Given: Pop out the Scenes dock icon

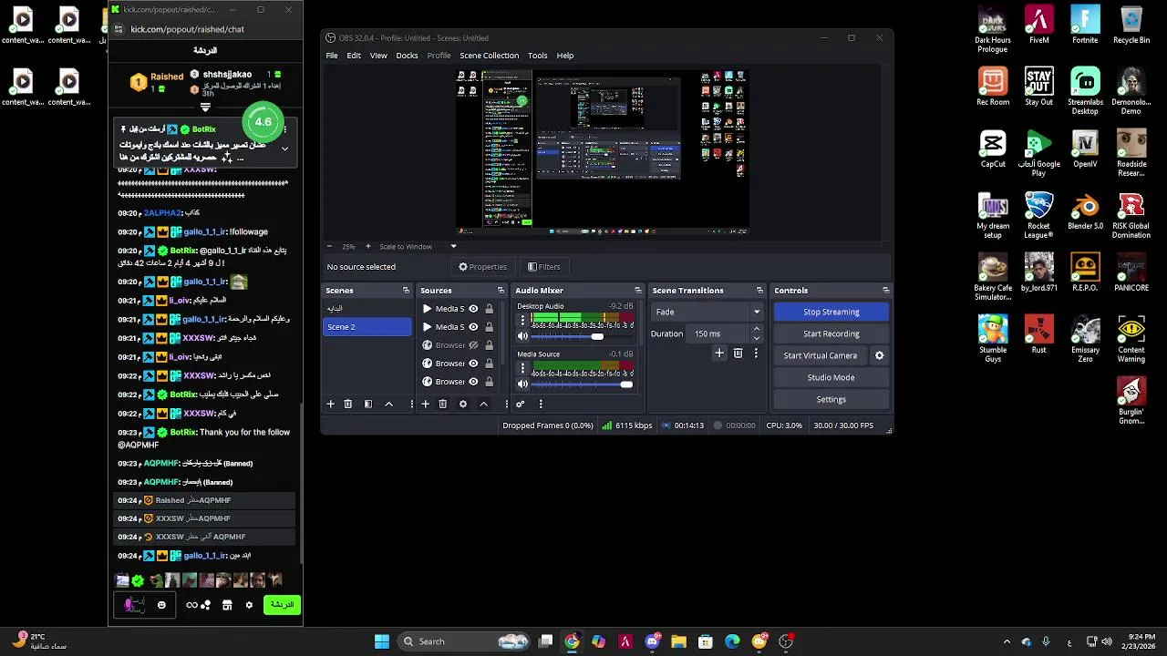Looking at the screenshot, I should click(406, 291).
